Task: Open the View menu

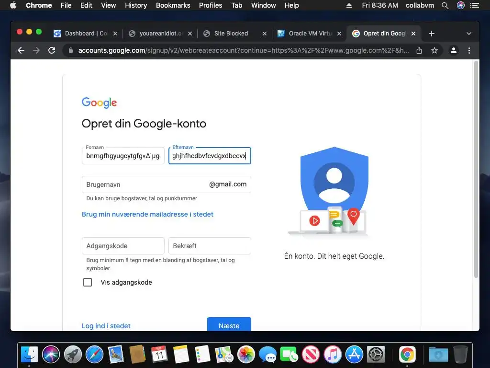Action: tap(109, 5)
